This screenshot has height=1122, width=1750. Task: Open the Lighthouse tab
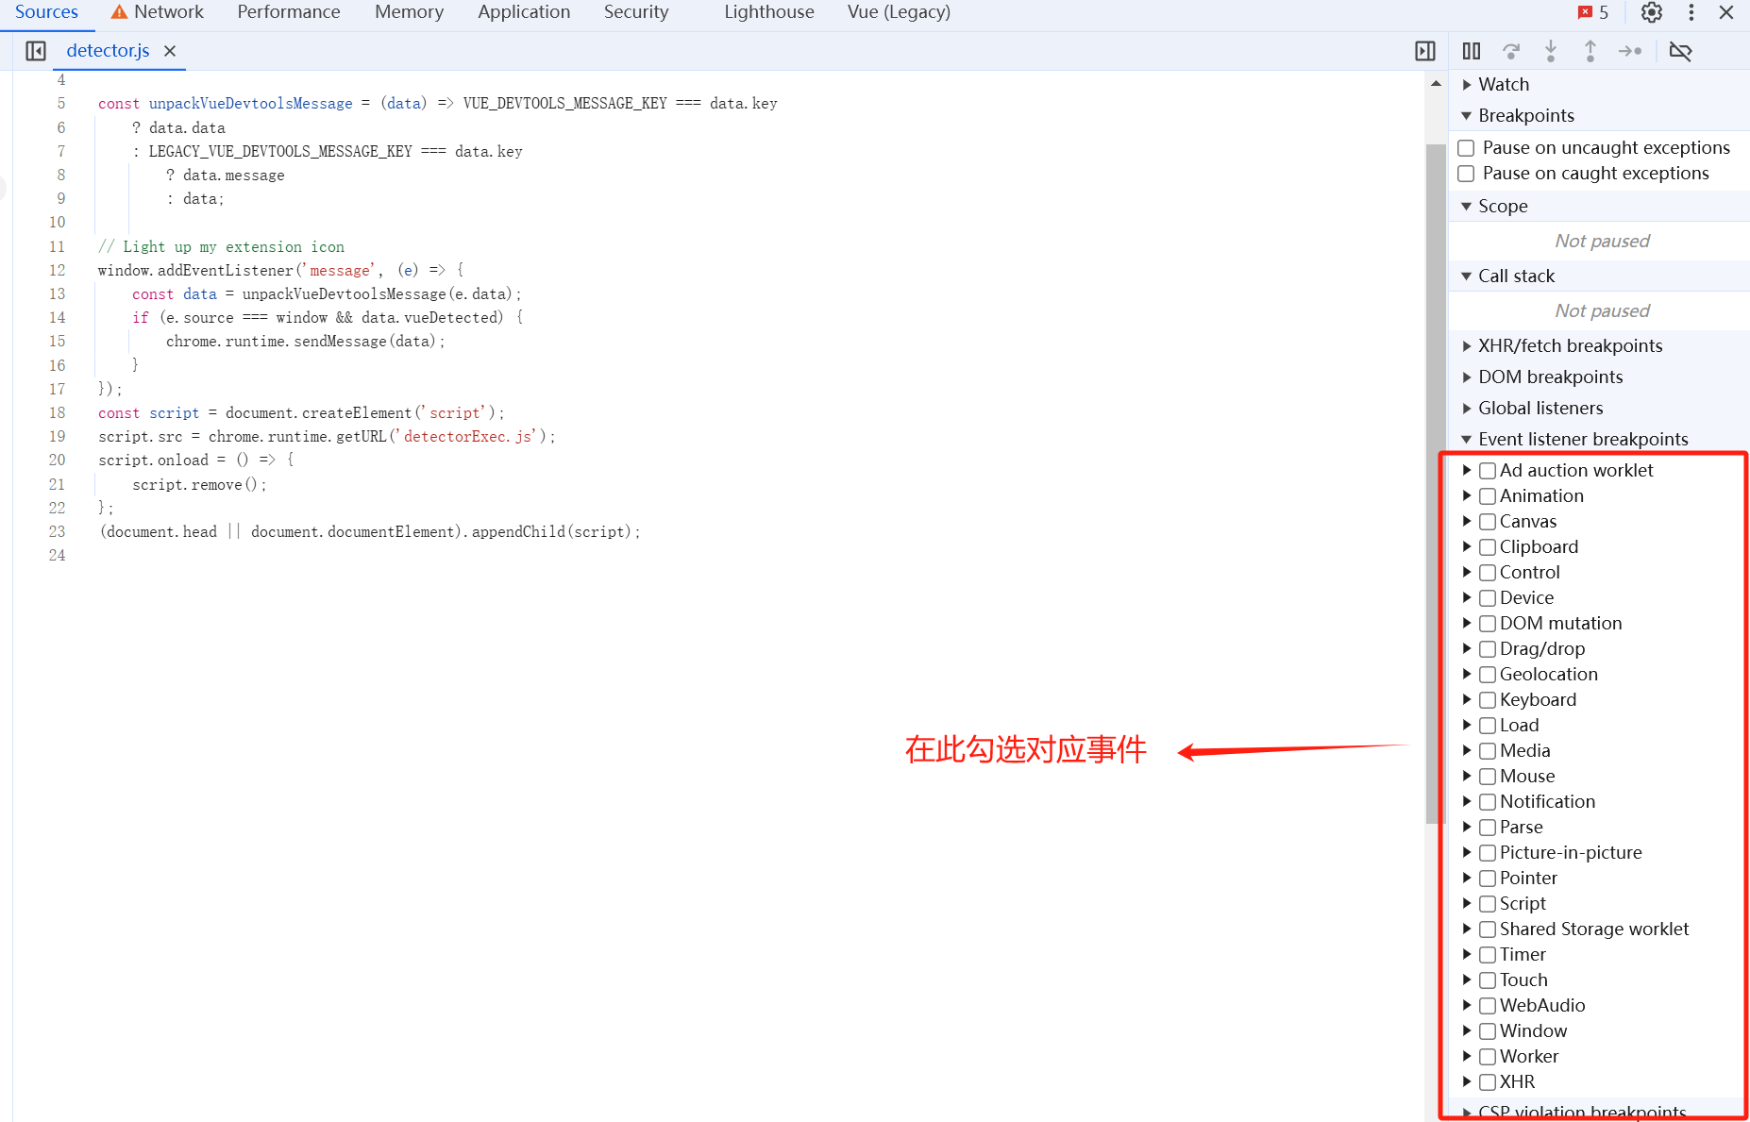coord(769,12)
